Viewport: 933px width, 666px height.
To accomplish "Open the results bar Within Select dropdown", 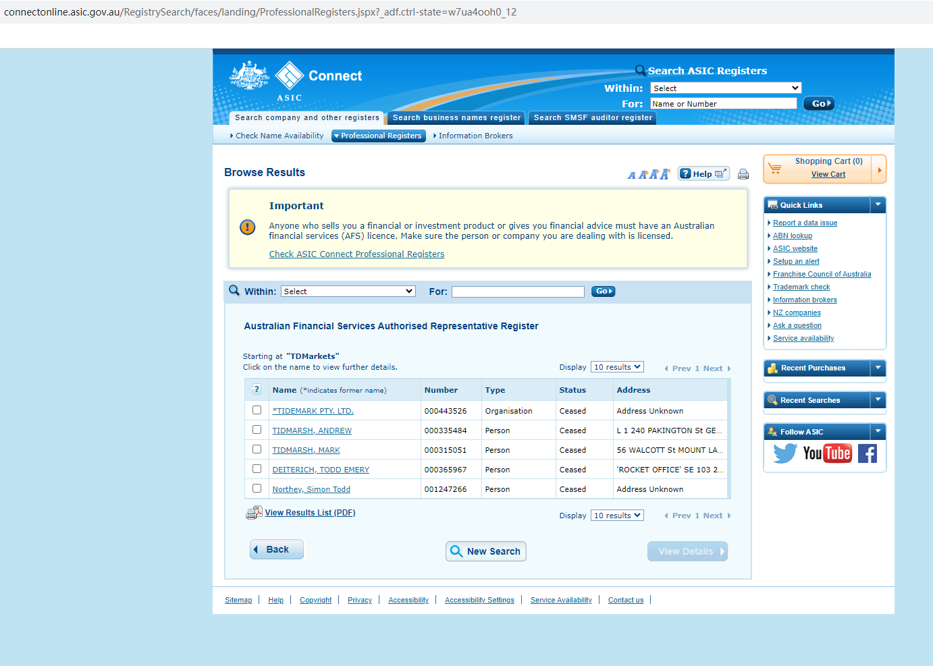I will [348, 292].
